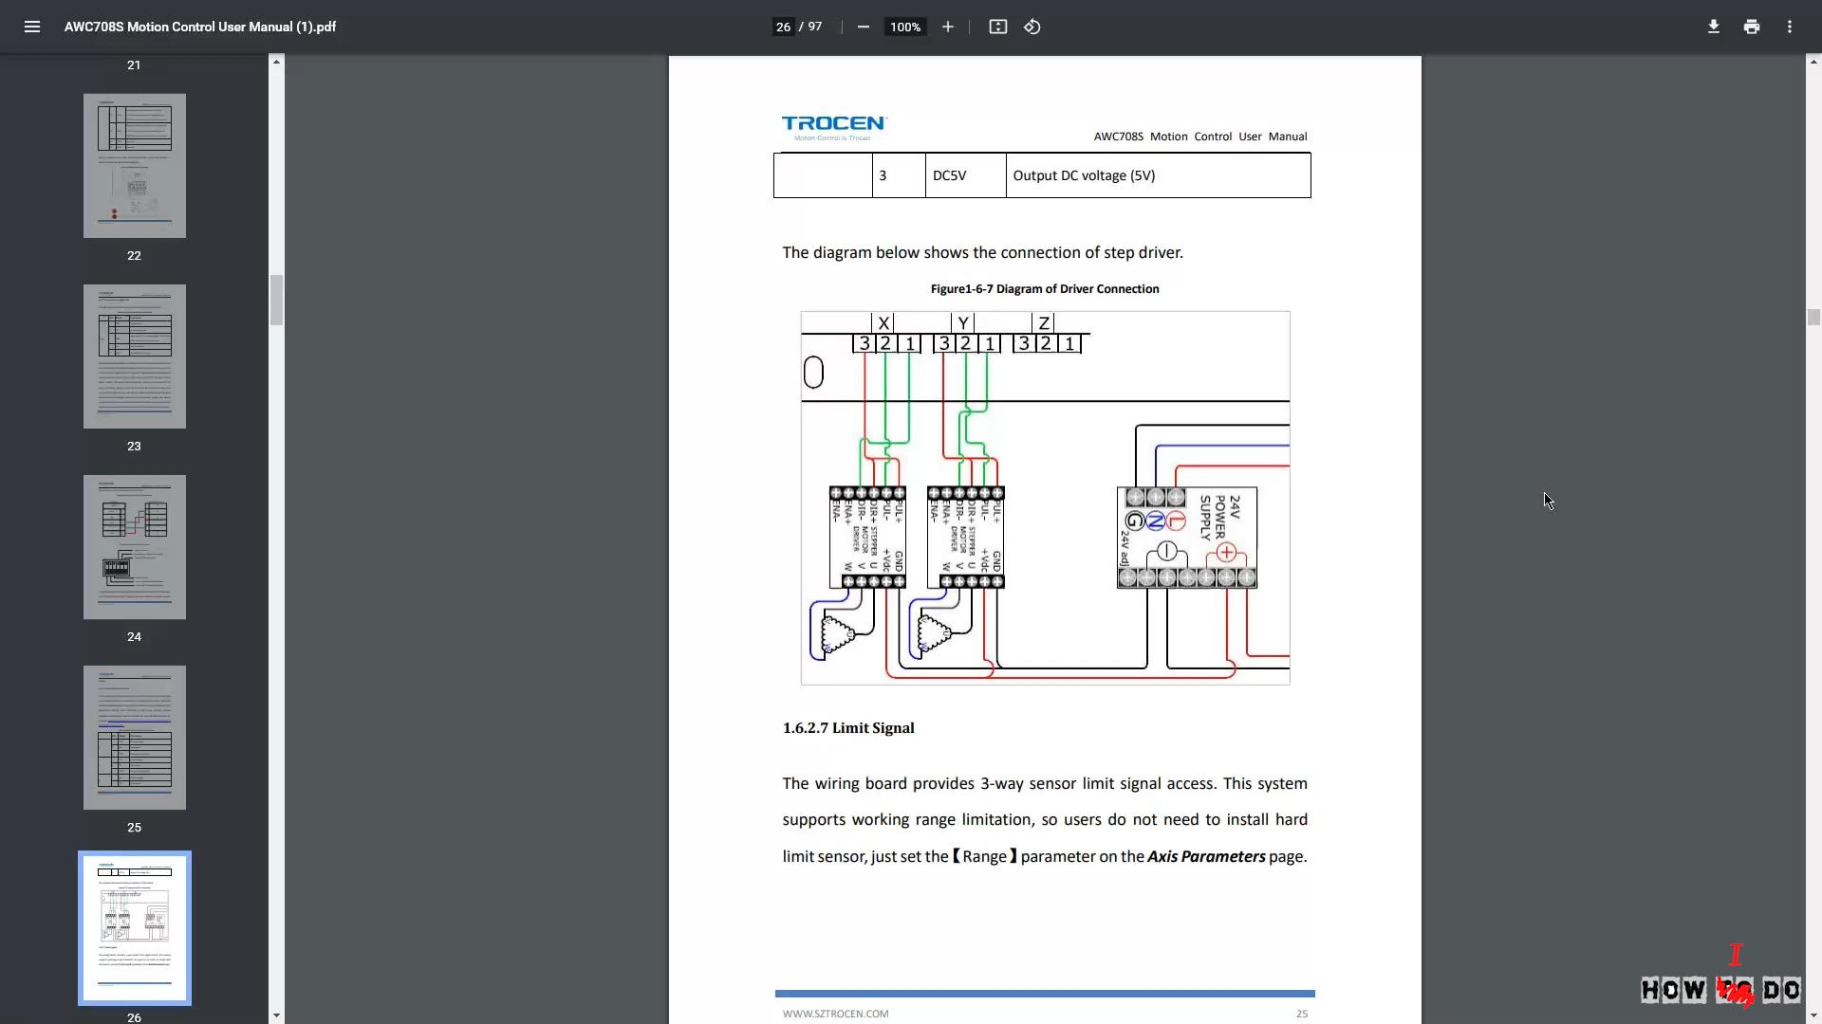The width and height of the screenshot is (1822, 1024).
Task: Open page 22 thumbnail
Action: [x=134, y=166]
